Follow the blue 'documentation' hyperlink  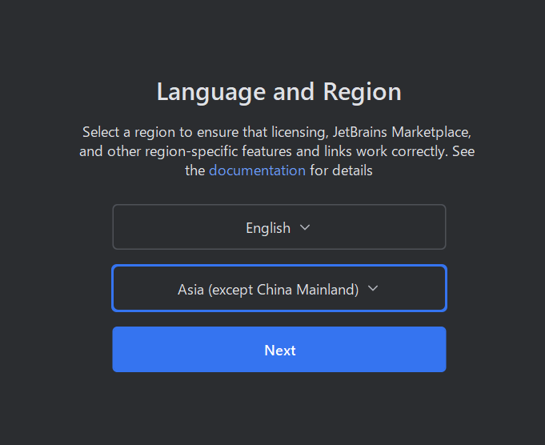pyautogui.click(x=257, y=170)
